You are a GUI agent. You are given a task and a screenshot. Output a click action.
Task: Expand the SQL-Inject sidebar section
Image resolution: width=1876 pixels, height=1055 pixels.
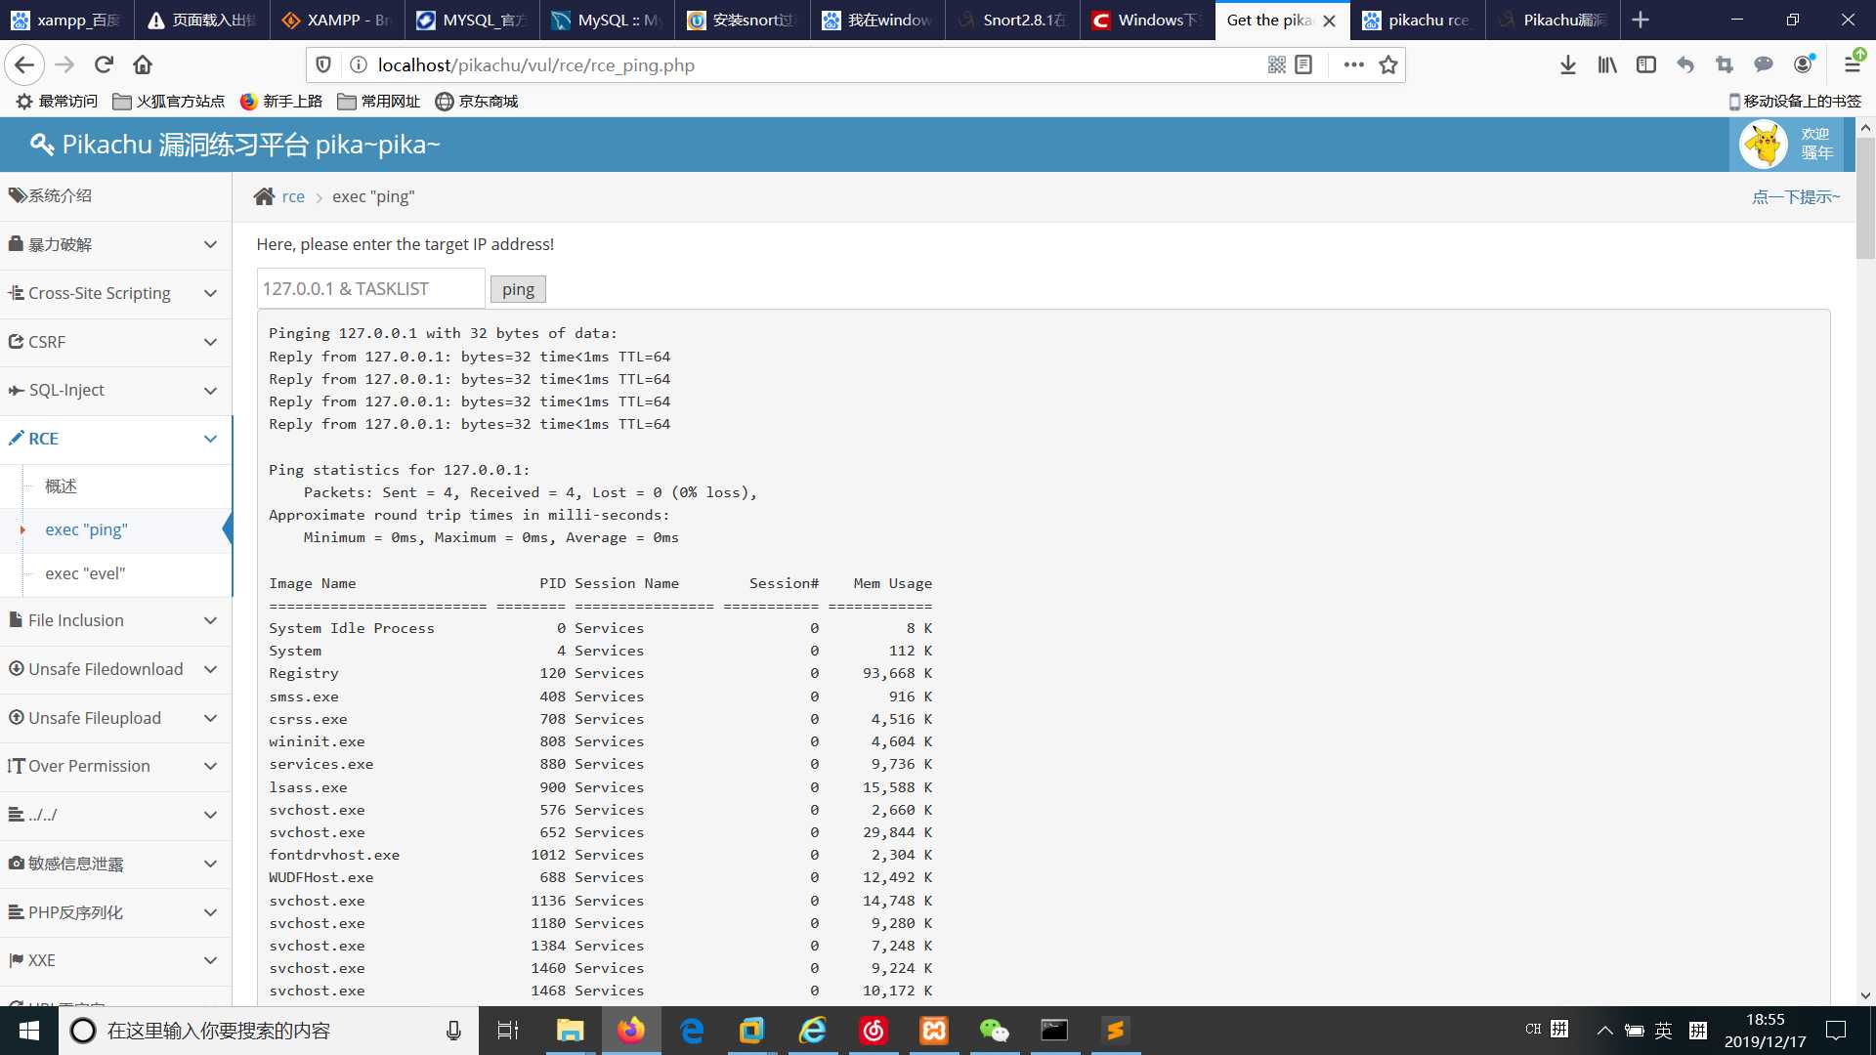[115, 390]
